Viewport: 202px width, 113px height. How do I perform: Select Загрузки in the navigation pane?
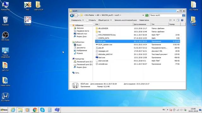click(x=79, y=28)
